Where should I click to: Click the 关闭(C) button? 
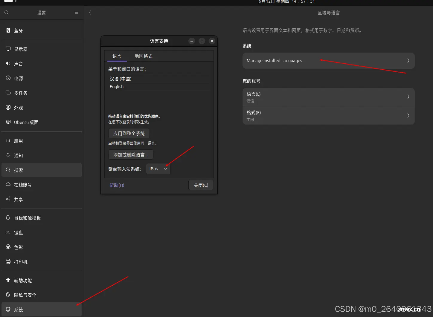[x=201, y=185]
